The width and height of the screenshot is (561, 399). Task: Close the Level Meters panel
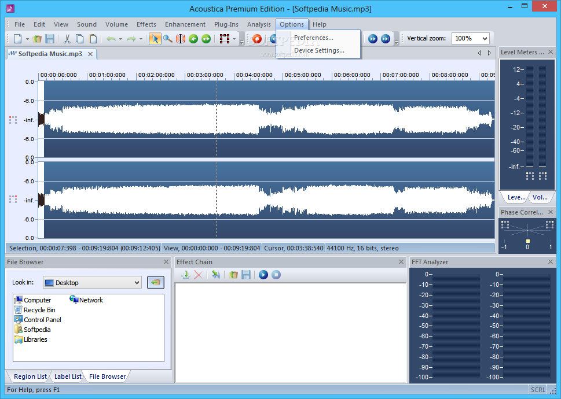pos(551,52)
